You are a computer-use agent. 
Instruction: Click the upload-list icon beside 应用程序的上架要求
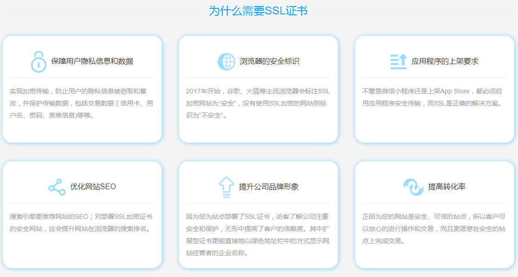[398, 61]
